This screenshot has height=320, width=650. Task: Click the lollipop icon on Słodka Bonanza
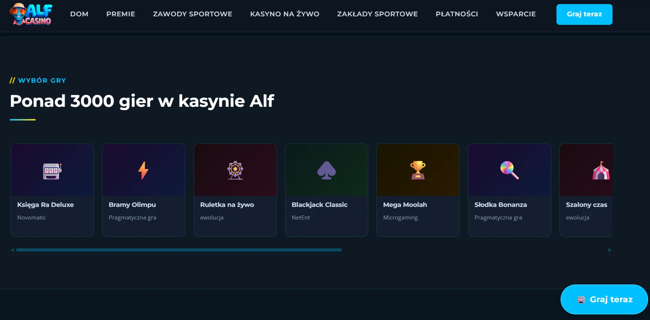tap(510, 171)
